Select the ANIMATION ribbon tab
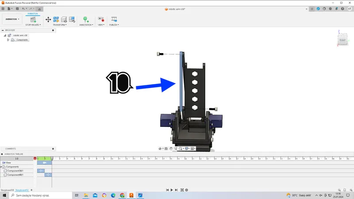 coord(33,14)
